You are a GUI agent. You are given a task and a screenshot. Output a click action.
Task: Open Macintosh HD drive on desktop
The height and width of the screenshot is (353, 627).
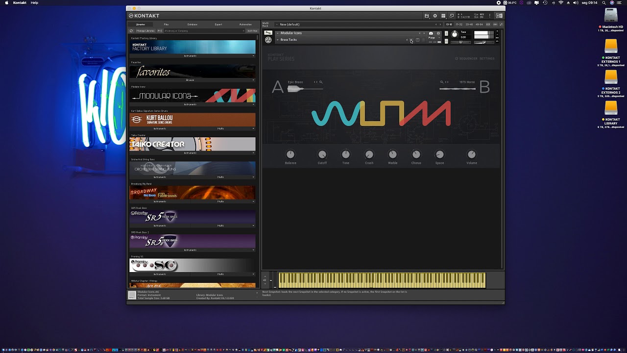[x=611, y=15]
